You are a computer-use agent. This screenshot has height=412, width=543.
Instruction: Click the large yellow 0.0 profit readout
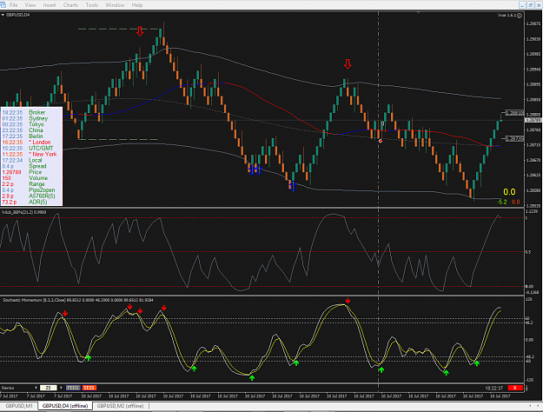click(509, 192)
